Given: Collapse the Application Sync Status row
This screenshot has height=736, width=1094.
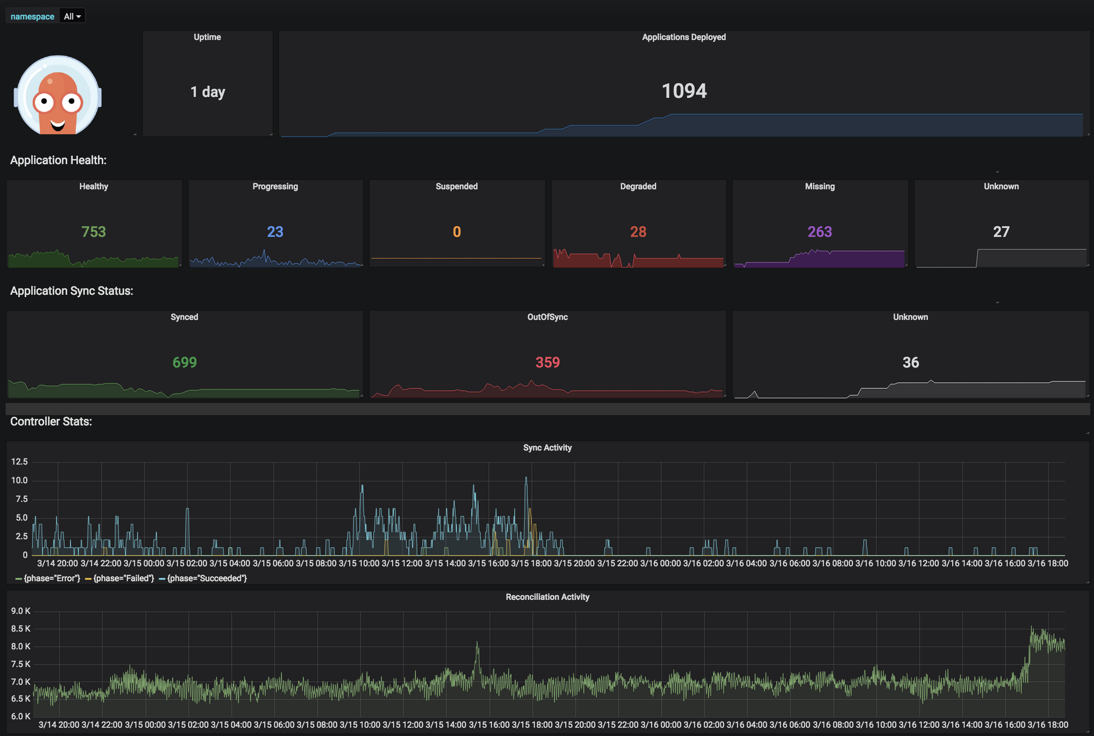Looking at the screenshot, I should pyautogui.click(x=72, y=291).
